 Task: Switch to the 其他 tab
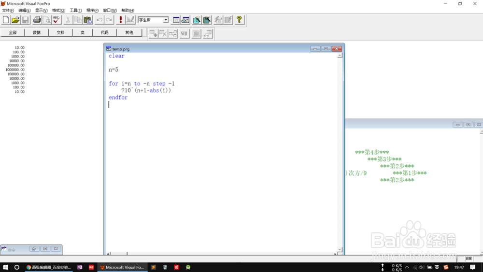tap(129, 32)
